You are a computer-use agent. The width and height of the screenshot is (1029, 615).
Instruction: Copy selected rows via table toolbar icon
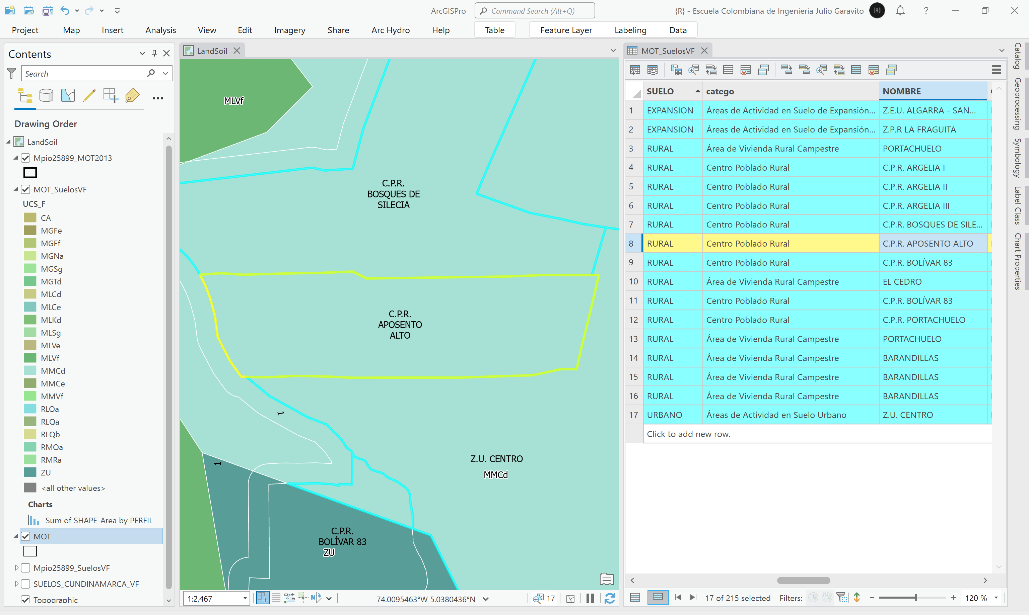[763, 70]
